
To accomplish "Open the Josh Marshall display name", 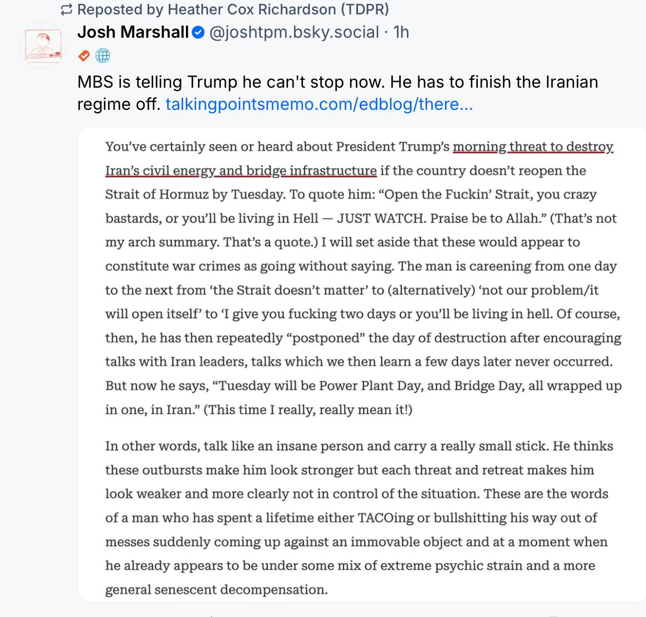I will (133, 32).
